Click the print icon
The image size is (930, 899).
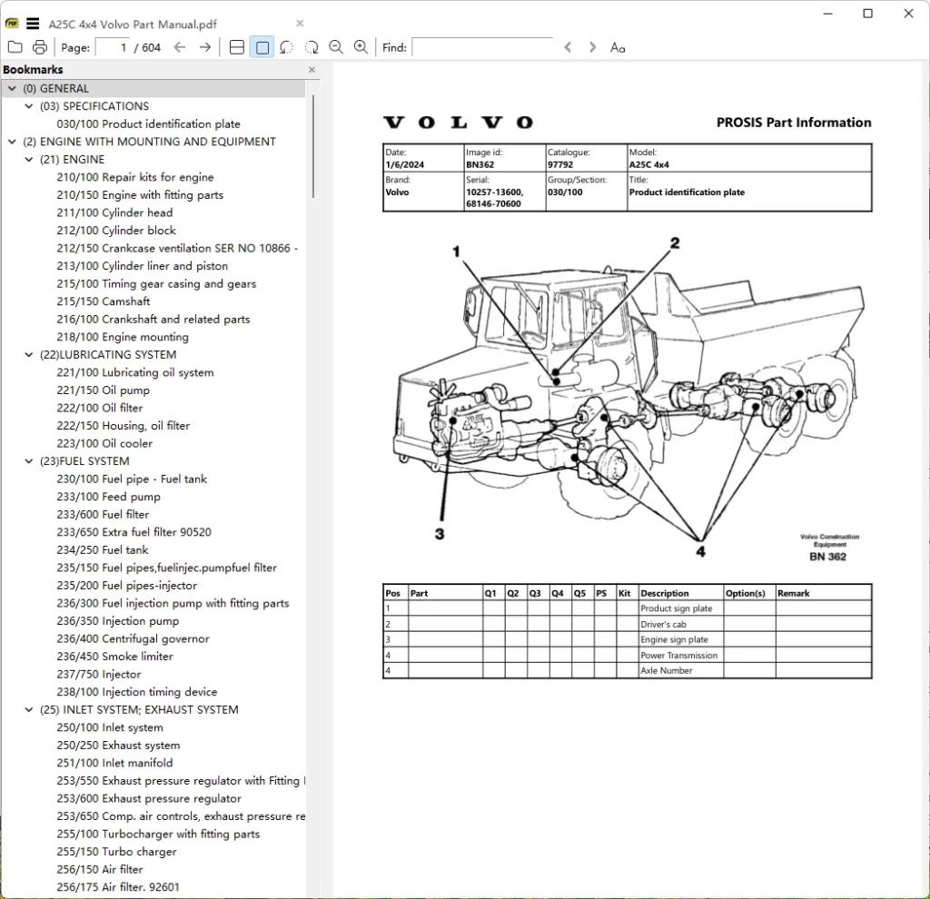click(40, 47)
